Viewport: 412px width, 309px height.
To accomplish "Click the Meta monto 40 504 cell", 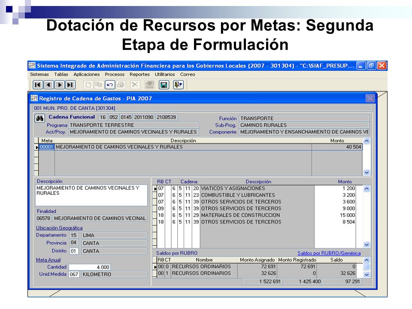I will [x=337, y=147].
